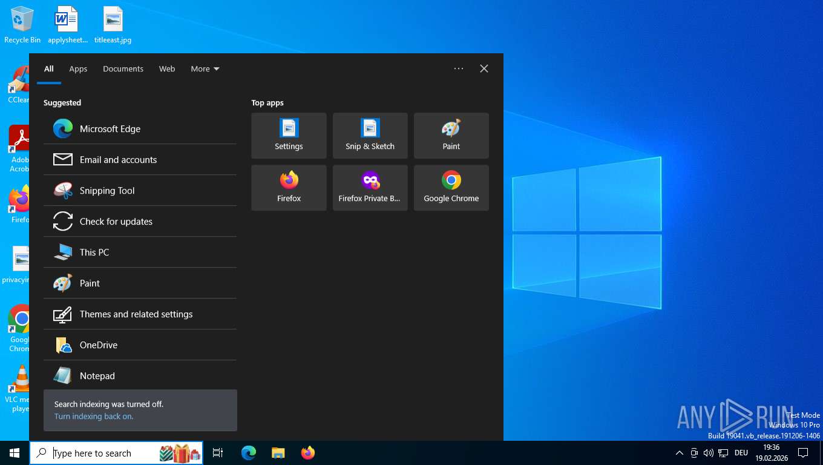Open Firefox on the taskbar
Screen dimensions: 823x465
[308, 453]
